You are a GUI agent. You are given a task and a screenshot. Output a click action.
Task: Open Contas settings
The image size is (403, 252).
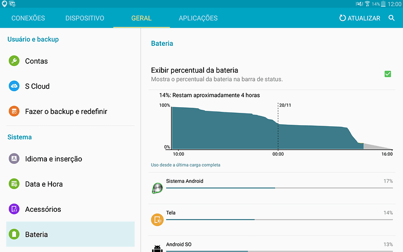[71, 61]
